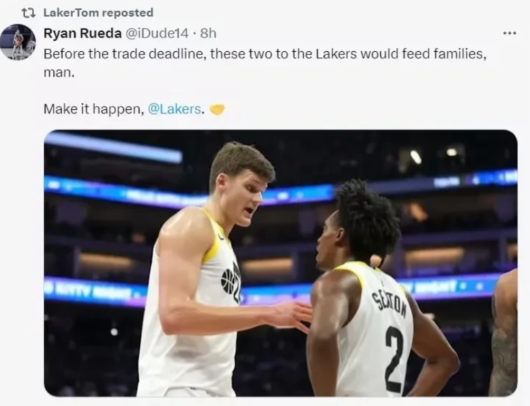
Task: Open the @iDude14 handle
Action: click(x=156, y=33)
